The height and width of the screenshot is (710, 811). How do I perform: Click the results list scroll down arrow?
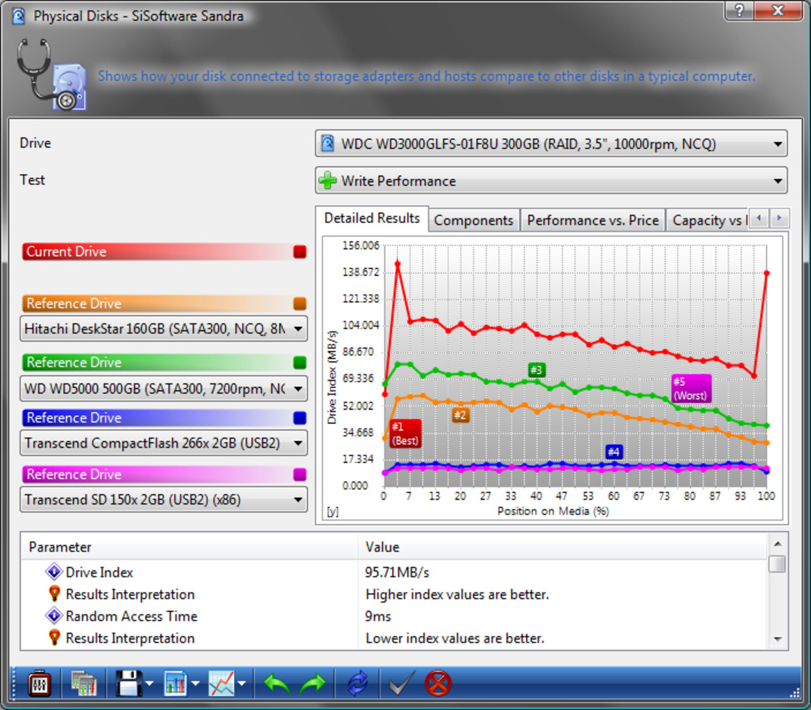777,640
